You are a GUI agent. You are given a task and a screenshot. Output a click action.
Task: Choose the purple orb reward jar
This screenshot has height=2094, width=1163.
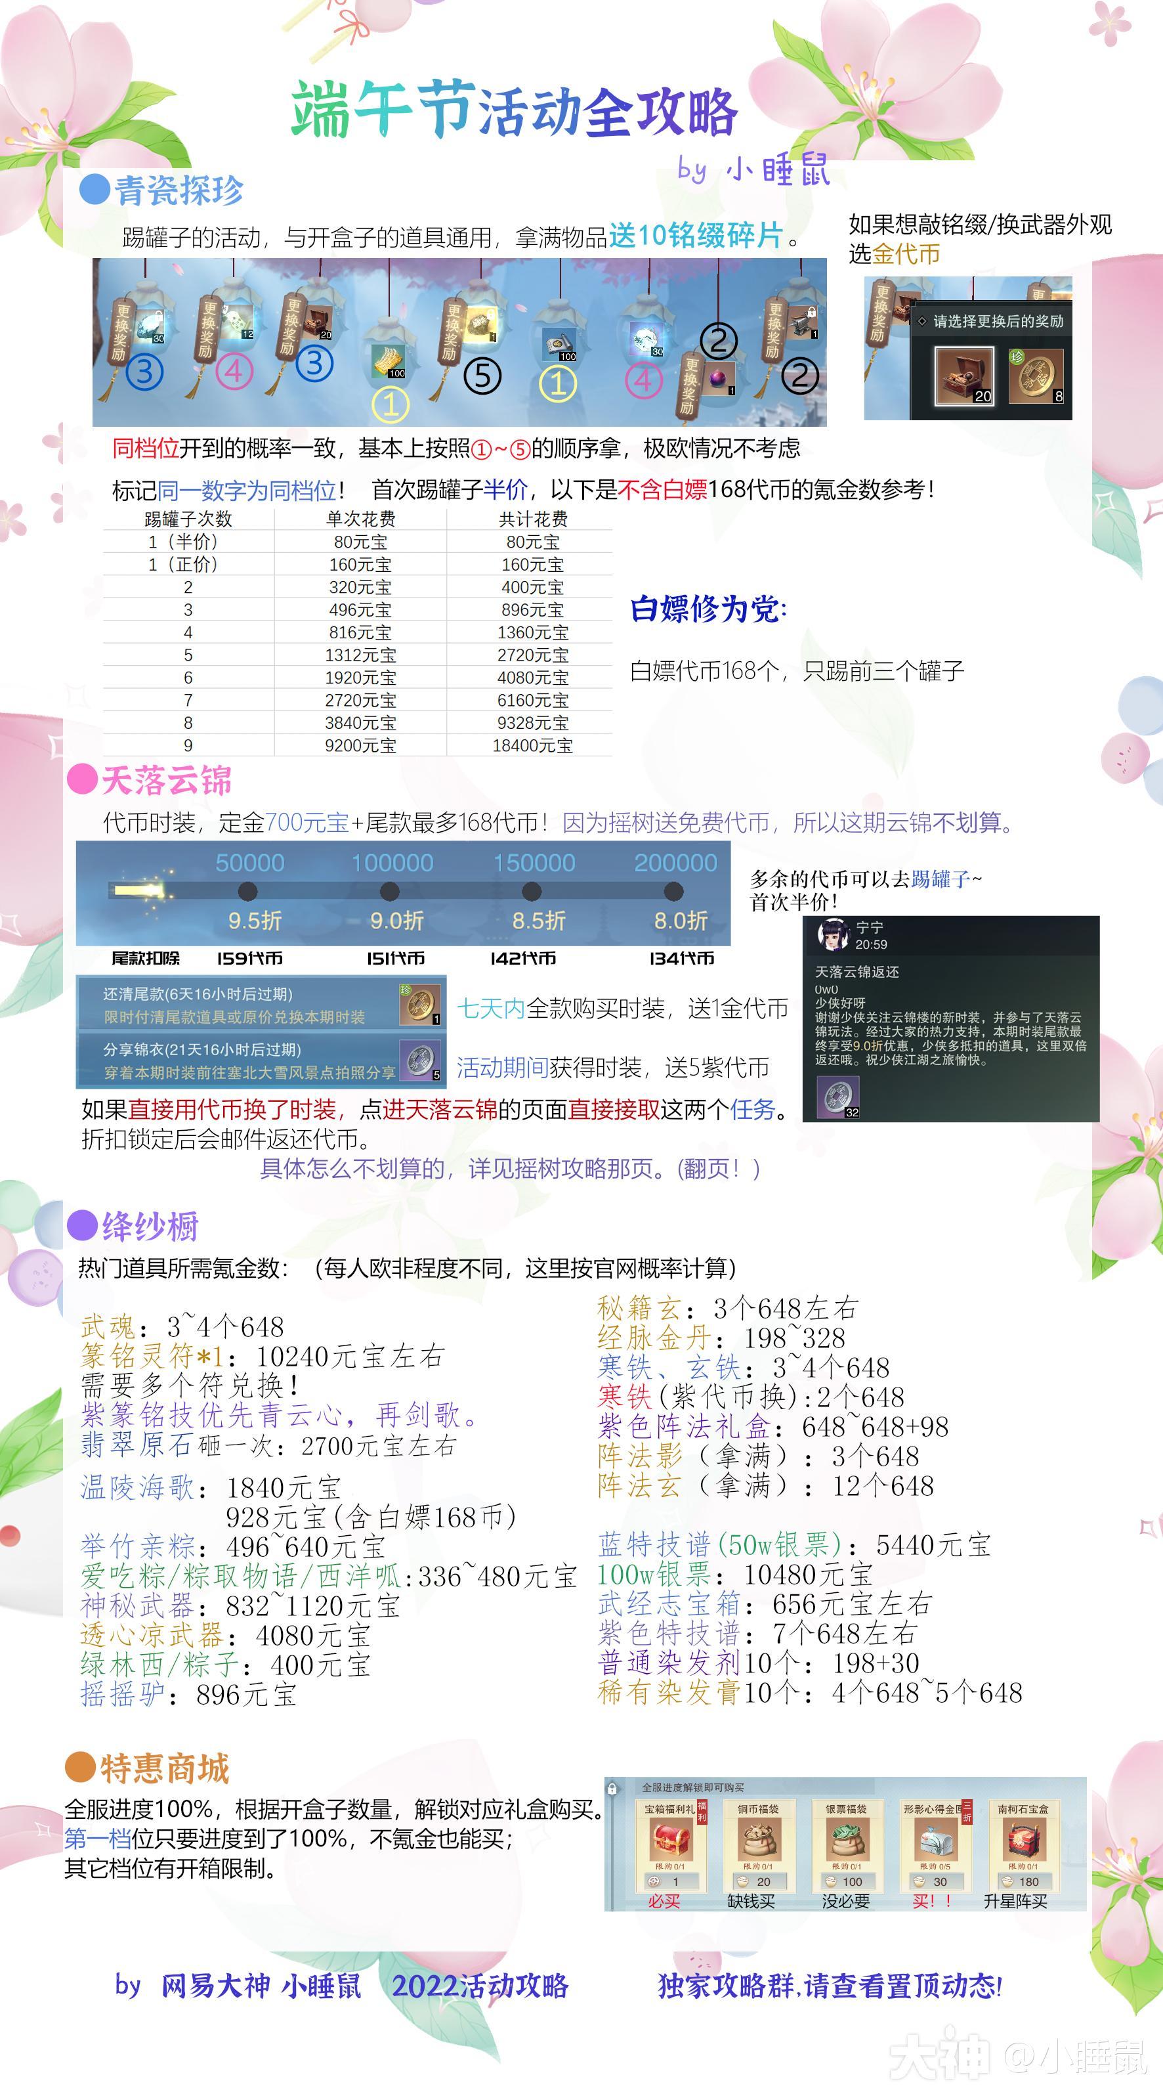coord(719,378)
